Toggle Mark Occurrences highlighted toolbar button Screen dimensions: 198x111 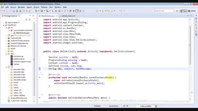click(77, 11)
